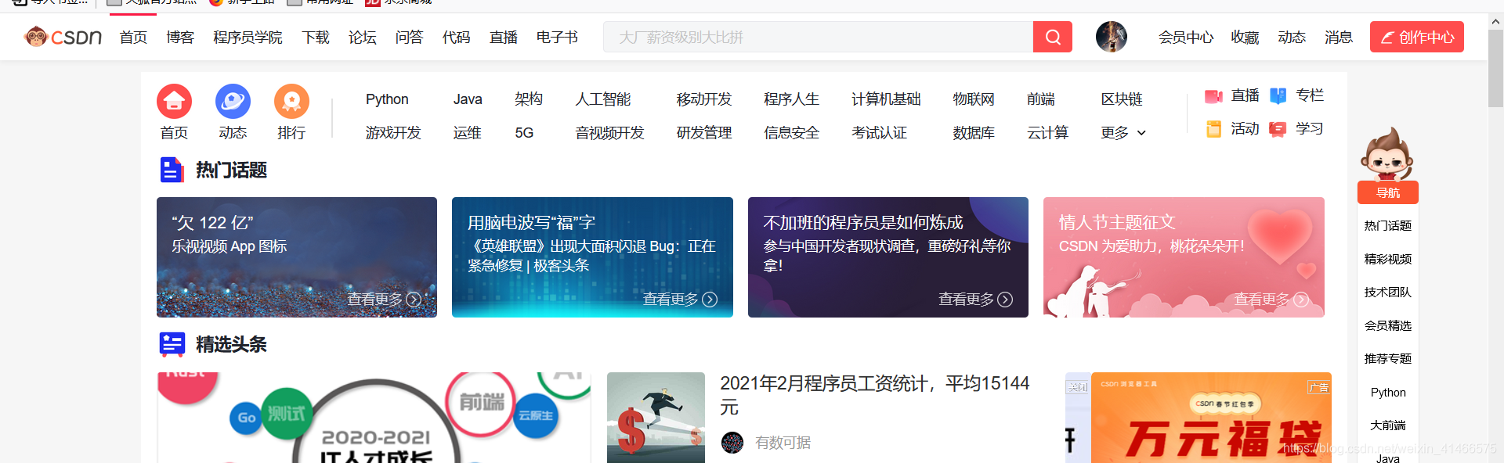Select the 信息安全 category
This screenshot has width=1504, height=463.
pos(792,133)
